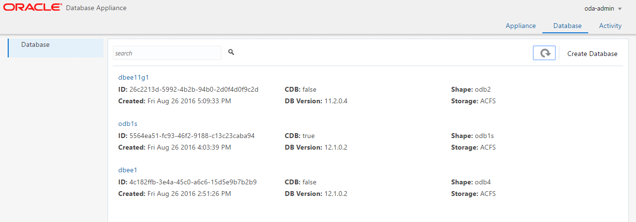Click the ID value of odb1s
The height and width of the screenshot is (222, 636).
tap(192, 136)
